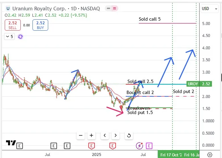Click the purple refresh data icon
Image resolution: width=222 pixels, height=158 pixels.
(x=20, y=37)
